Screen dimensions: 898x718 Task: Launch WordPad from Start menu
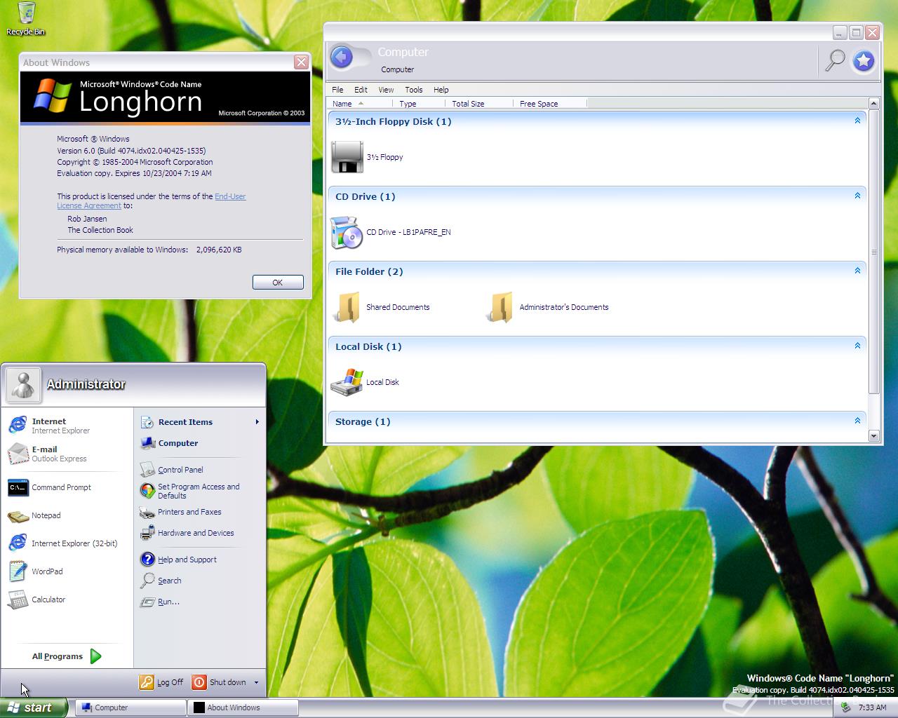pyautogui.click(x=67, y=571)
